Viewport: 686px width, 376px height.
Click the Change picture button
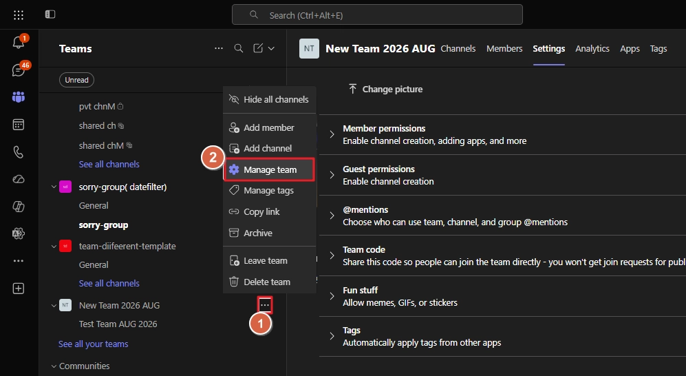pyautogui.click(x=385, y=89)
